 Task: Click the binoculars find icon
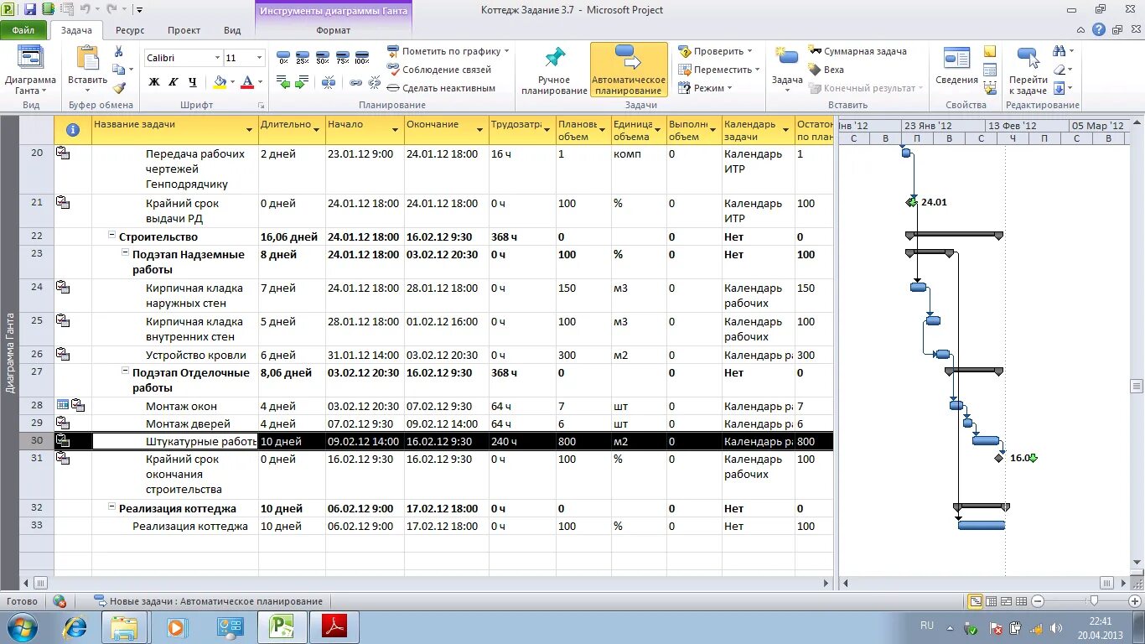coord(1059,51)
